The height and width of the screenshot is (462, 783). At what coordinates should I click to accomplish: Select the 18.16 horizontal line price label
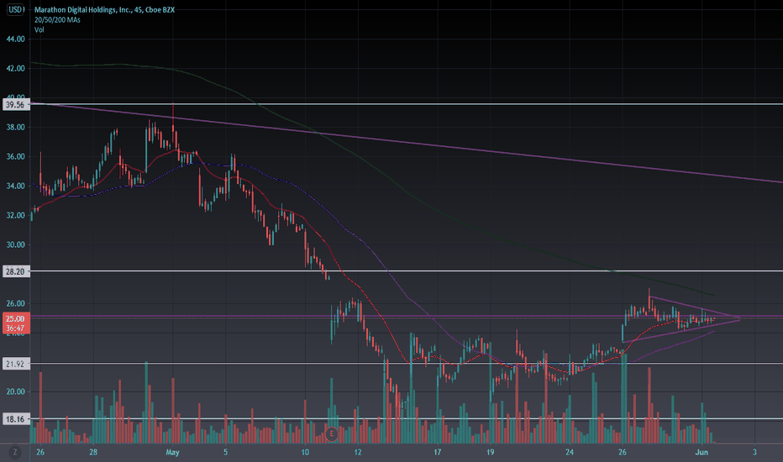point(15,419)
